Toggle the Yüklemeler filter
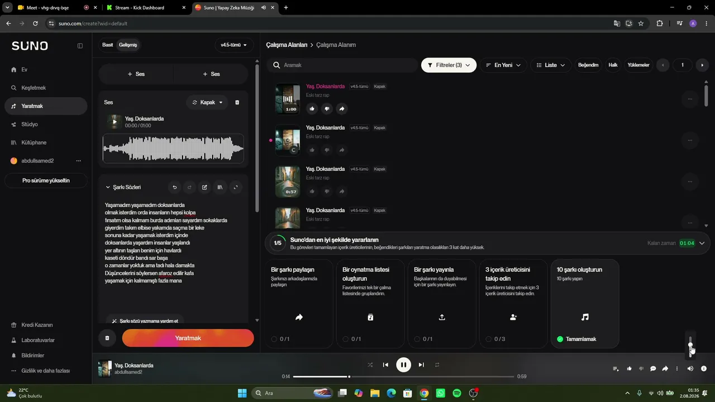Image resolution: width=715 pixels, height=402 pixels. point(638,65)
